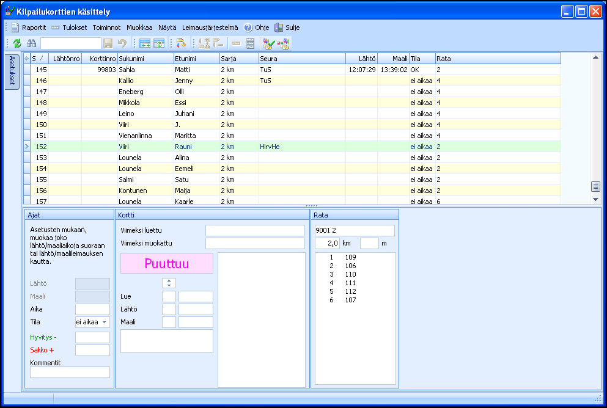Click the grid corner selector asterisk icon

tap(26, 59)
